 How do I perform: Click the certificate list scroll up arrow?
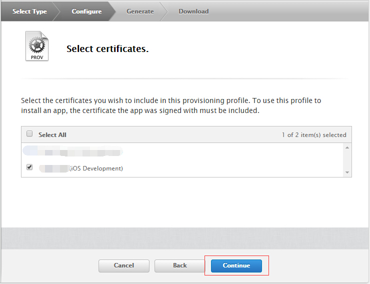pos(347,147)
